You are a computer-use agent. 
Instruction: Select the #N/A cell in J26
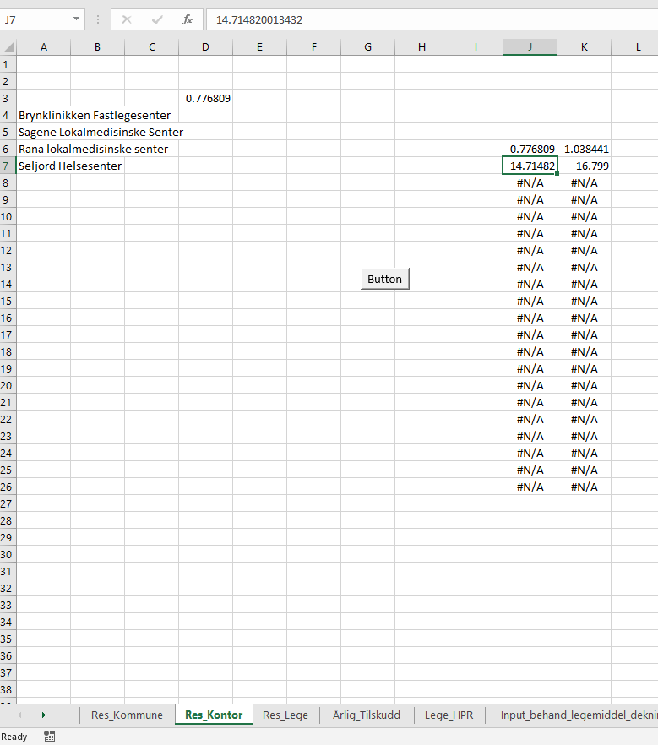tap(530, 487)
